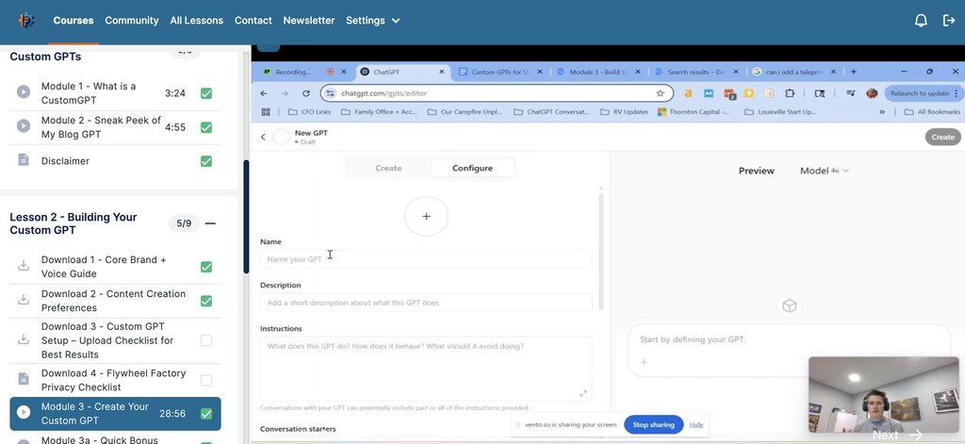Image resolution: width=965 pixels, height=444 pixels.
Task: Click the logout icon in header
Action: 949,21
